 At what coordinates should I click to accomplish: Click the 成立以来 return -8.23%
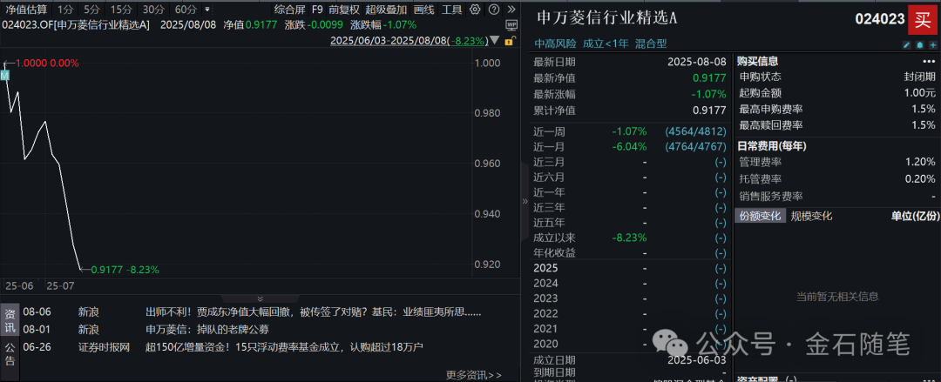(x=630, y=238)
